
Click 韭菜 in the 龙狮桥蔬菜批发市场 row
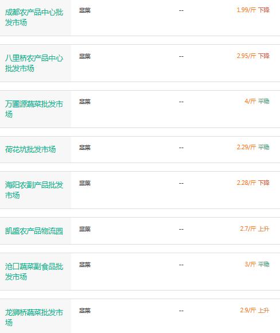point(85,311)
